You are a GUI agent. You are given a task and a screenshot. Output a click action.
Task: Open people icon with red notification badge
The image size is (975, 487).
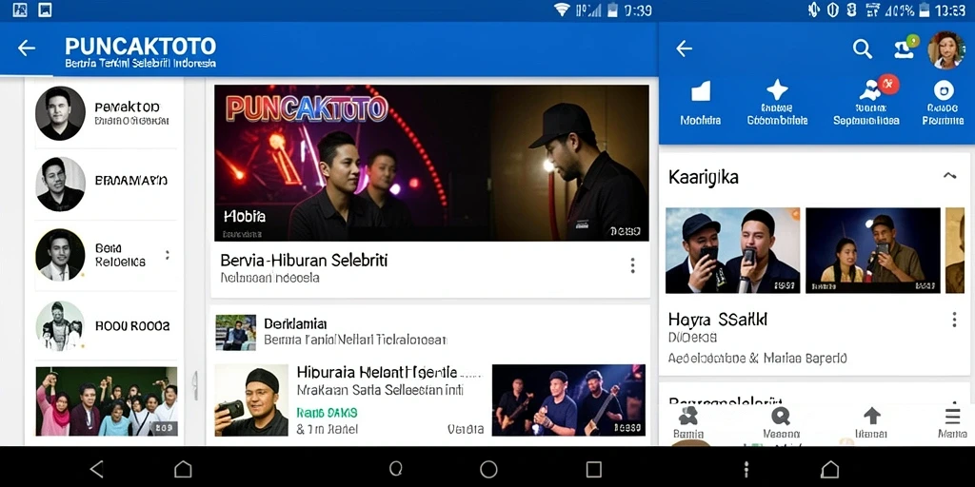point(877,88)
